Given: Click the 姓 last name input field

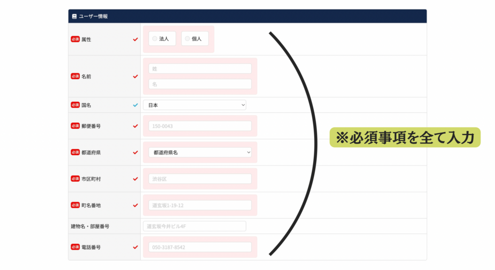Looking at the screenshot, I should 200,68.
